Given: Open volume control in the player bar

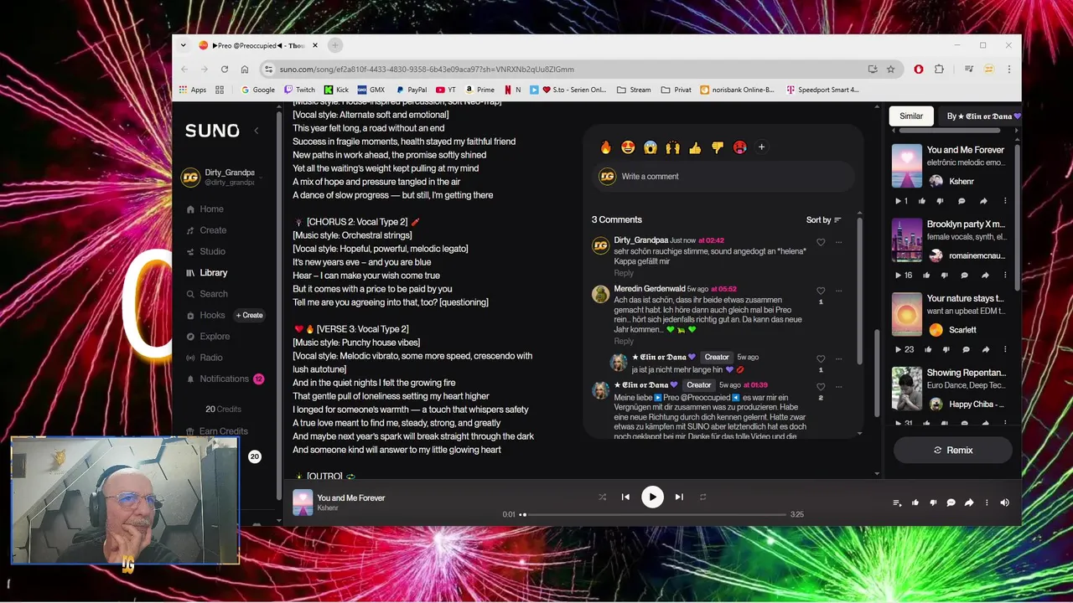Looking at the screenshot, I should 1004,502.
